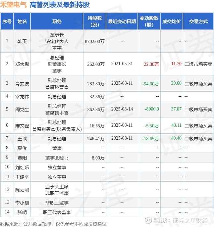Click the title 监事会主席
The width and height of the screenshot is (214, 227).
[57, 187]
